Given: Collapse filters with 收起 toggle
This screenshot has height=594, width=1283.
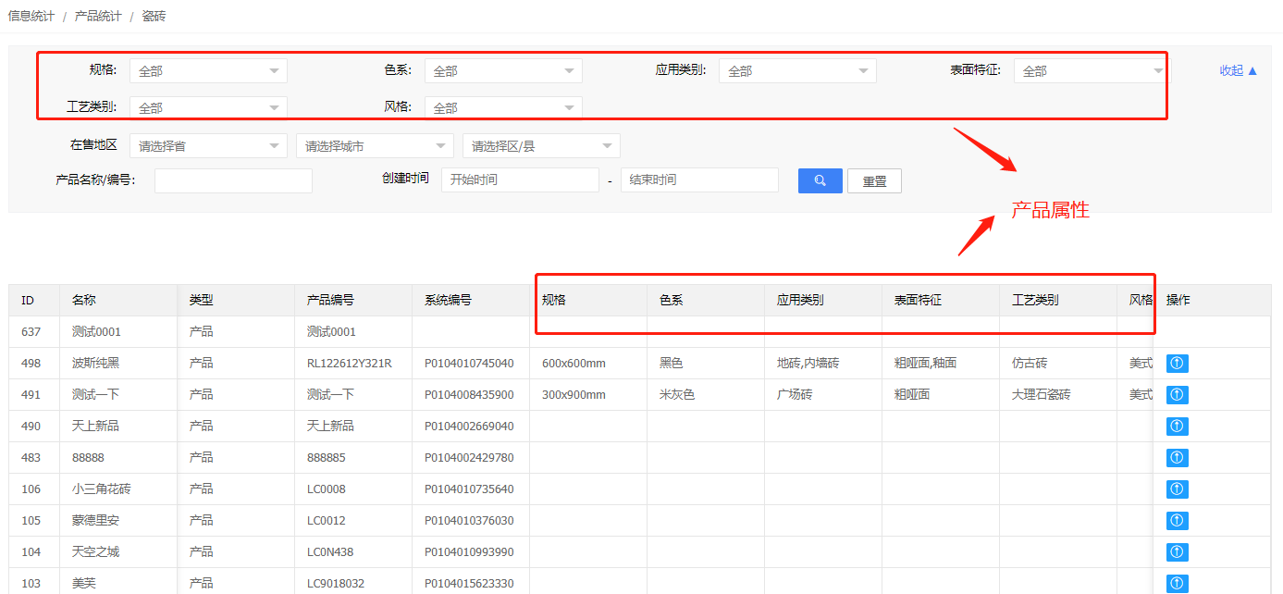Looking at the screenshot, I should tap(1238, 70).
